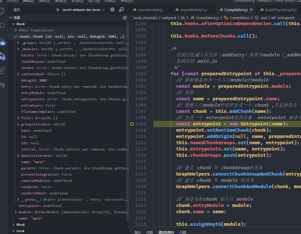Viewport: 301px width, 234px height.
Task: Place cursor on line 1310 setRuntimeChunk
Action: [228, 130]
